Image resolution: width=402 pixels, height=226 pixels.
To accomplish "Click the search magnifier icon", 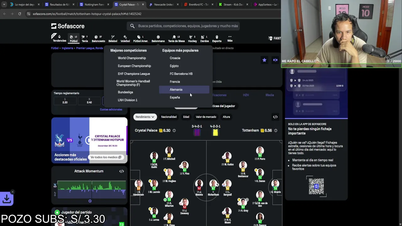I will 132,26.
